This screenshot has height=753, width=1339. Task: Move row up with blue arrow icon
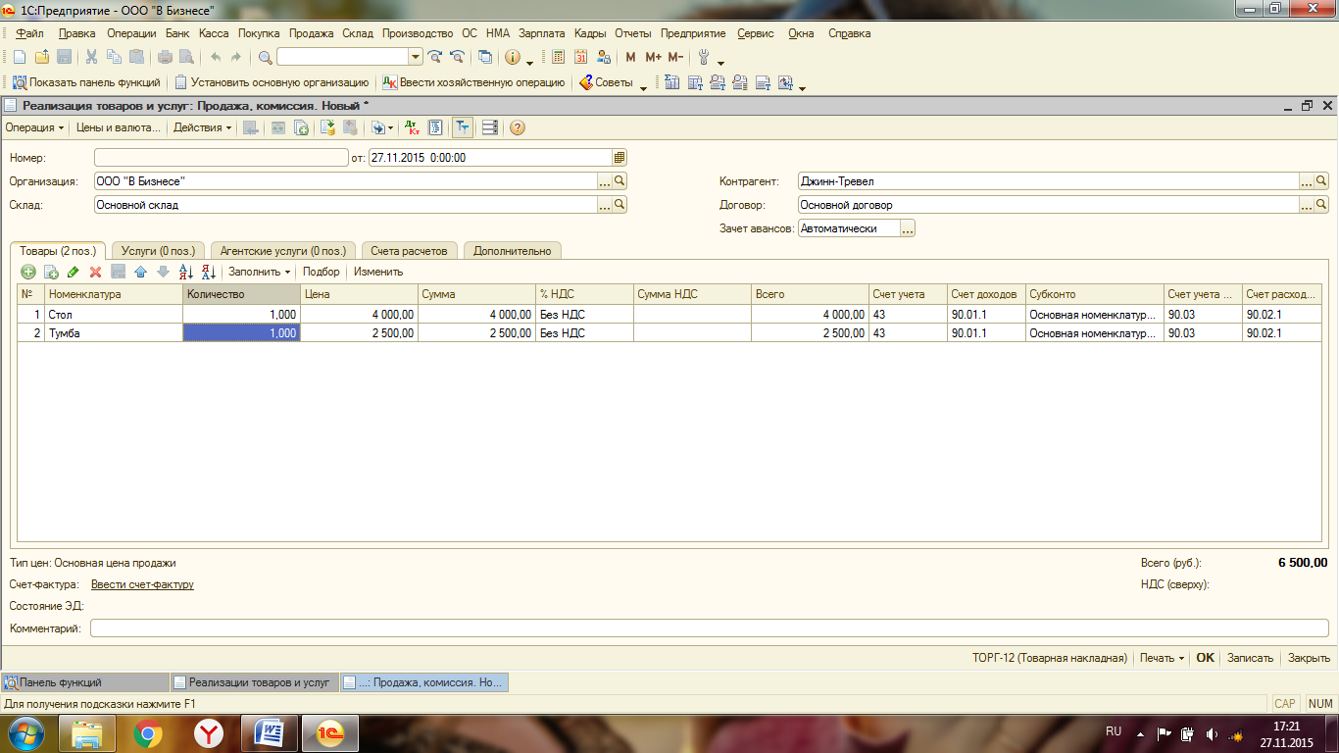tap(140, 272)
